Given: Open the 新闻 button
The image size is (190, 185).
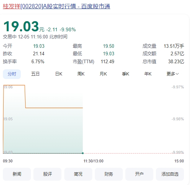Looking at the screenshot, I should coord(17,174).
